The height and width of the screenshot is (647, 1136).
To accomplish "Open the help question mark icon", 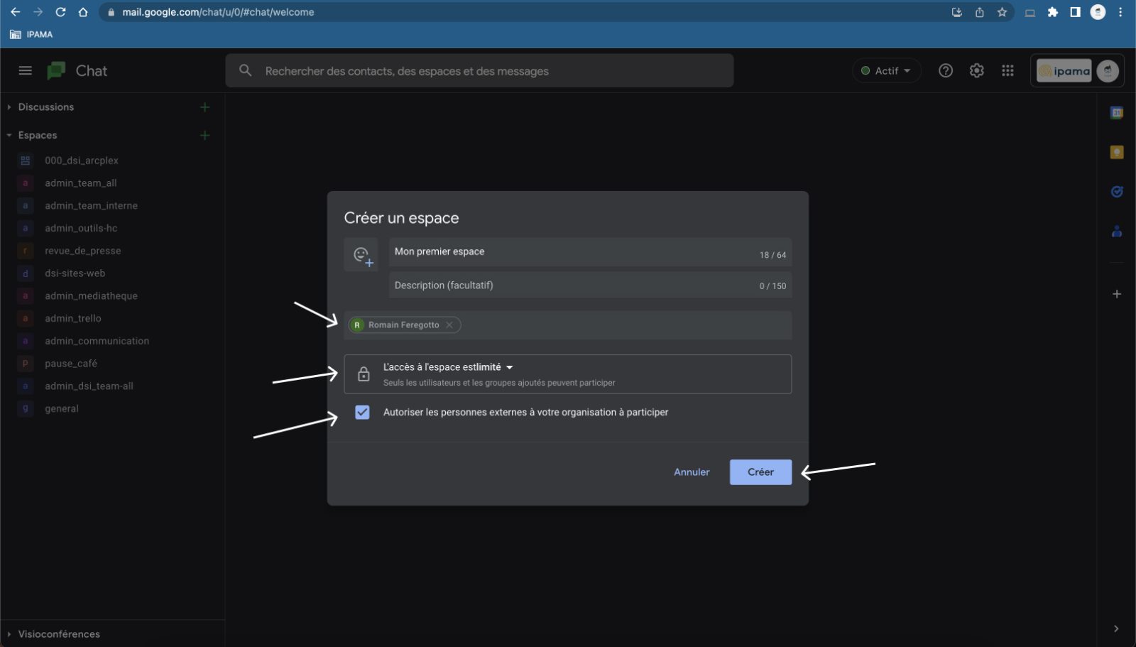I will click(946, 70).
